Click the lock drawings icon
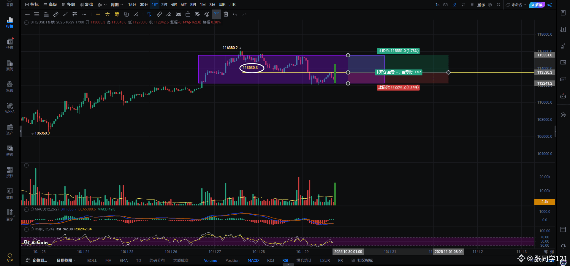The image size is (570, 266). click(188, 14)
